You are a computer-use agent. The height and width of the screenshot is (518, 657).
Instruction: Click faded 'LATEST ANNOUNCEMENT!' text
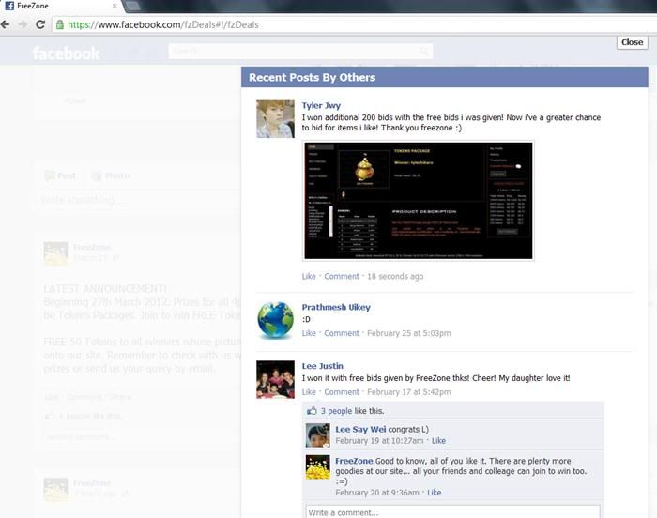(105, 289)
